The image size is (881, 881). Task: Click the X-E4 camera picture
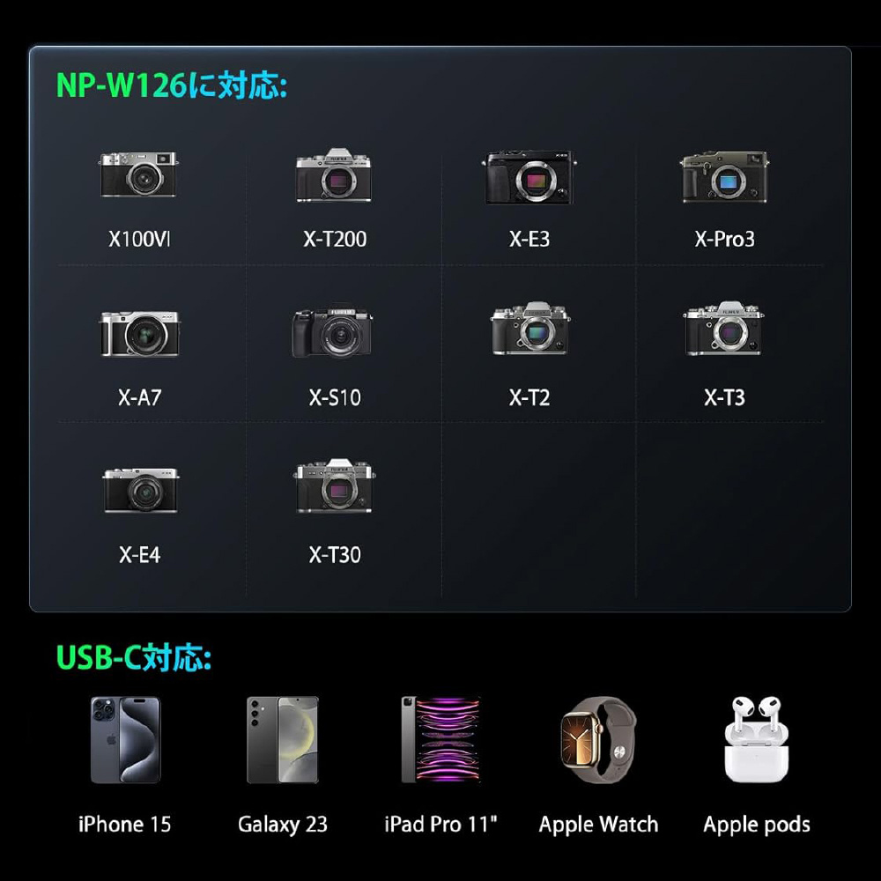pos(141,490)
